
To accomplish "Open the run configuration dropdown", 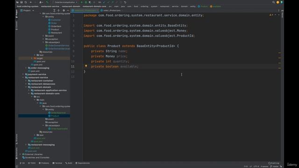I will [x=65, y=2].
